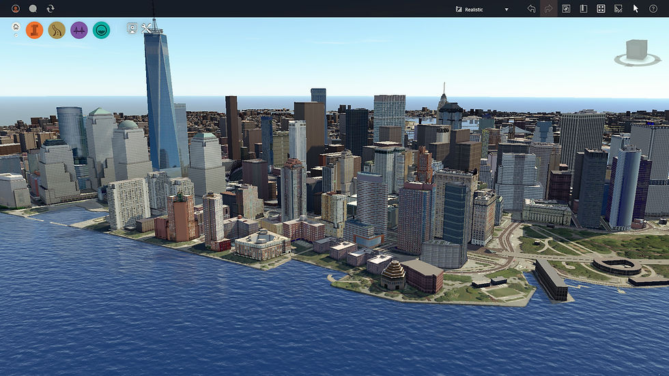Screen dimensions: 669x376
Task: Click the redo arrow
Action: (x=549, y=8)
